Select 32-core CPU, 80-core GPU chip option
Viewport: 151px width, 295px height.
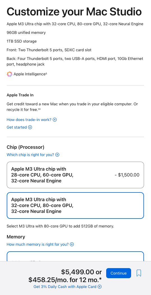pos(75,205)
